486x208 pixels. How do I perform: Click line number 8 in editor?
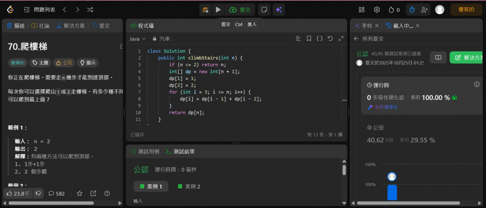point(139,99)
